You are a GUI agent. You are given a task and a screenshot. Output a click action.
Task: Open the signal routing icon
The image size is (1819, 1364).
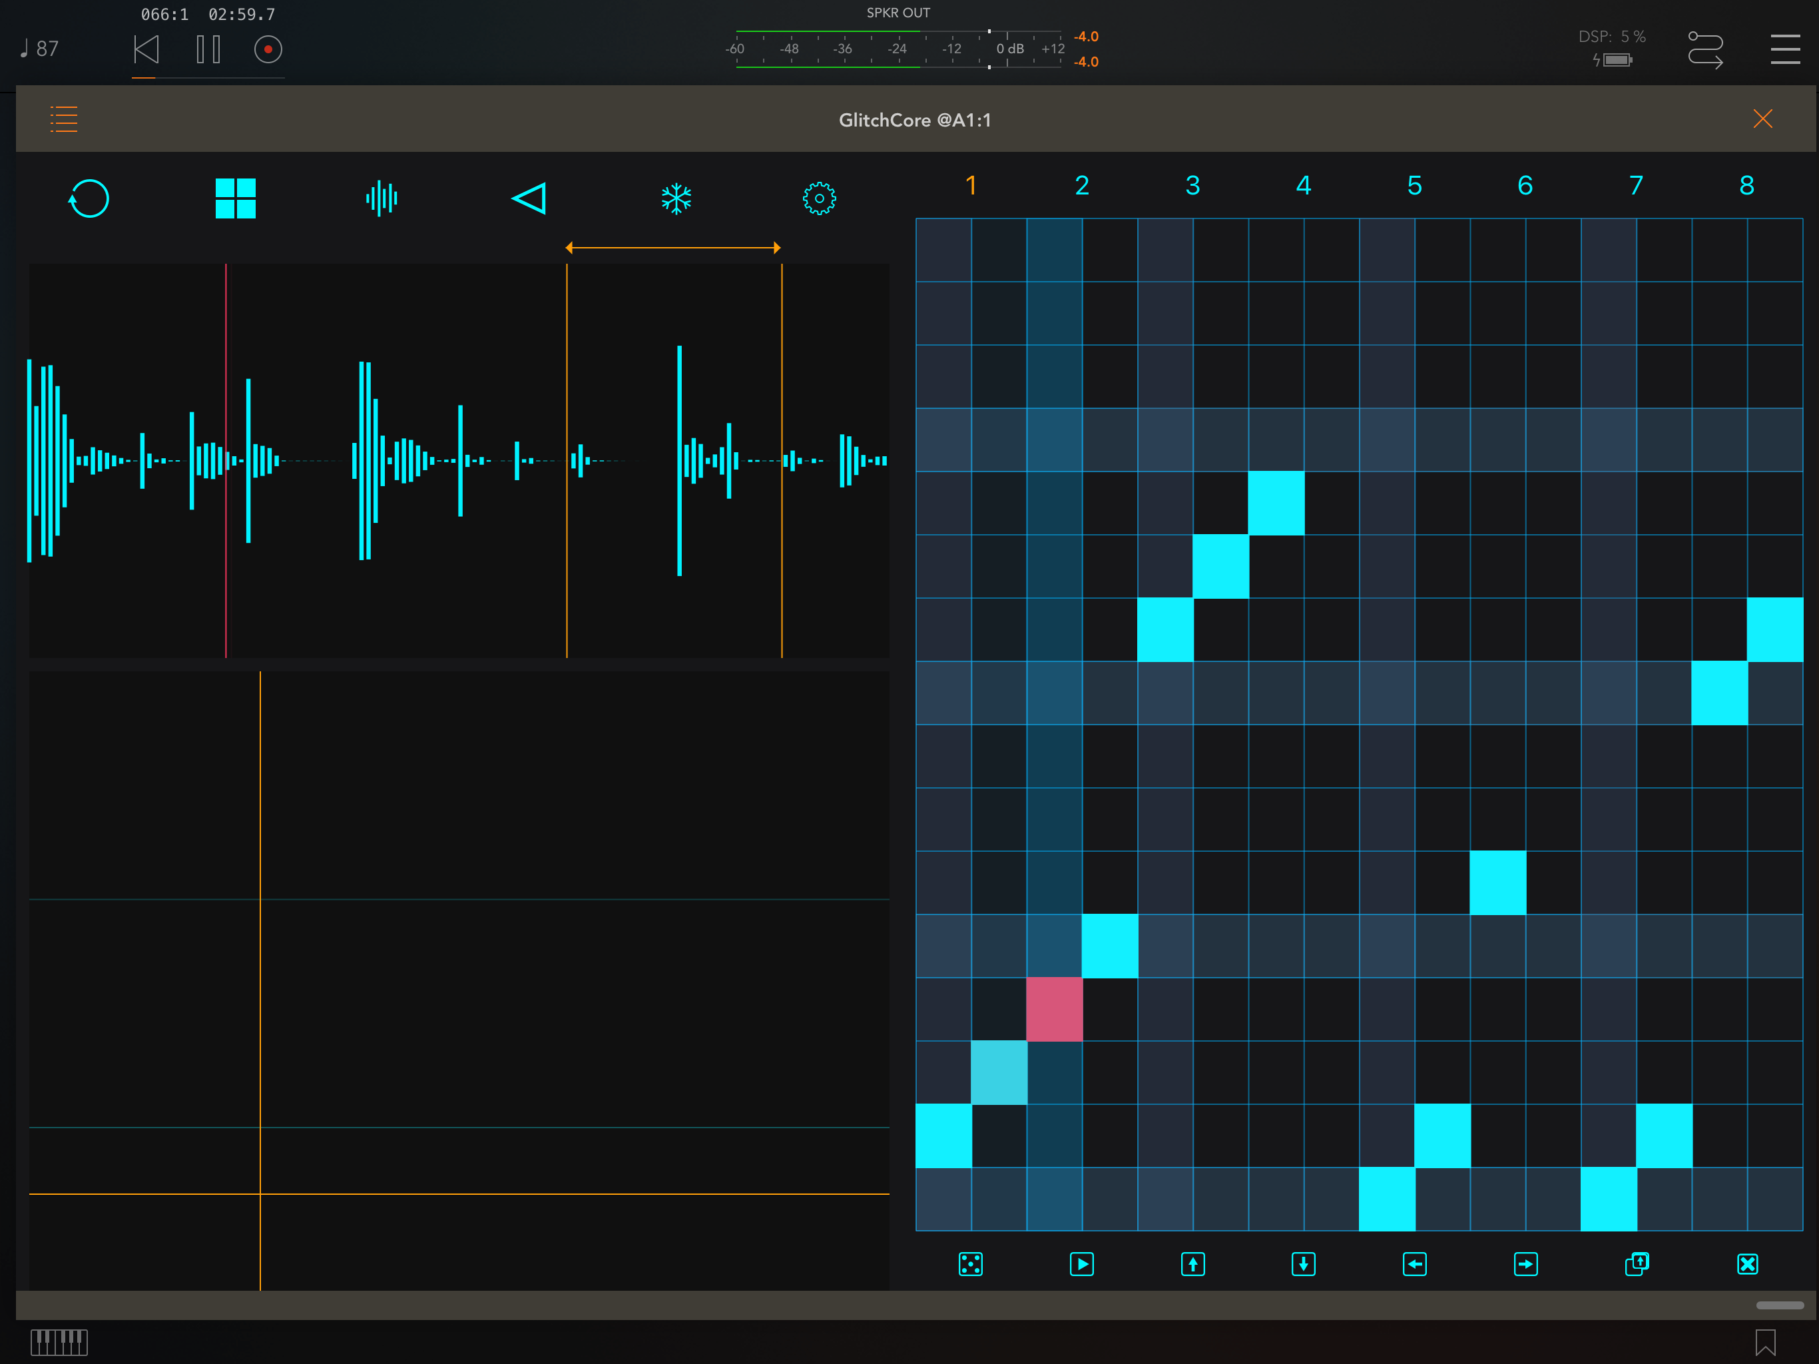(x=1704, y=49)
